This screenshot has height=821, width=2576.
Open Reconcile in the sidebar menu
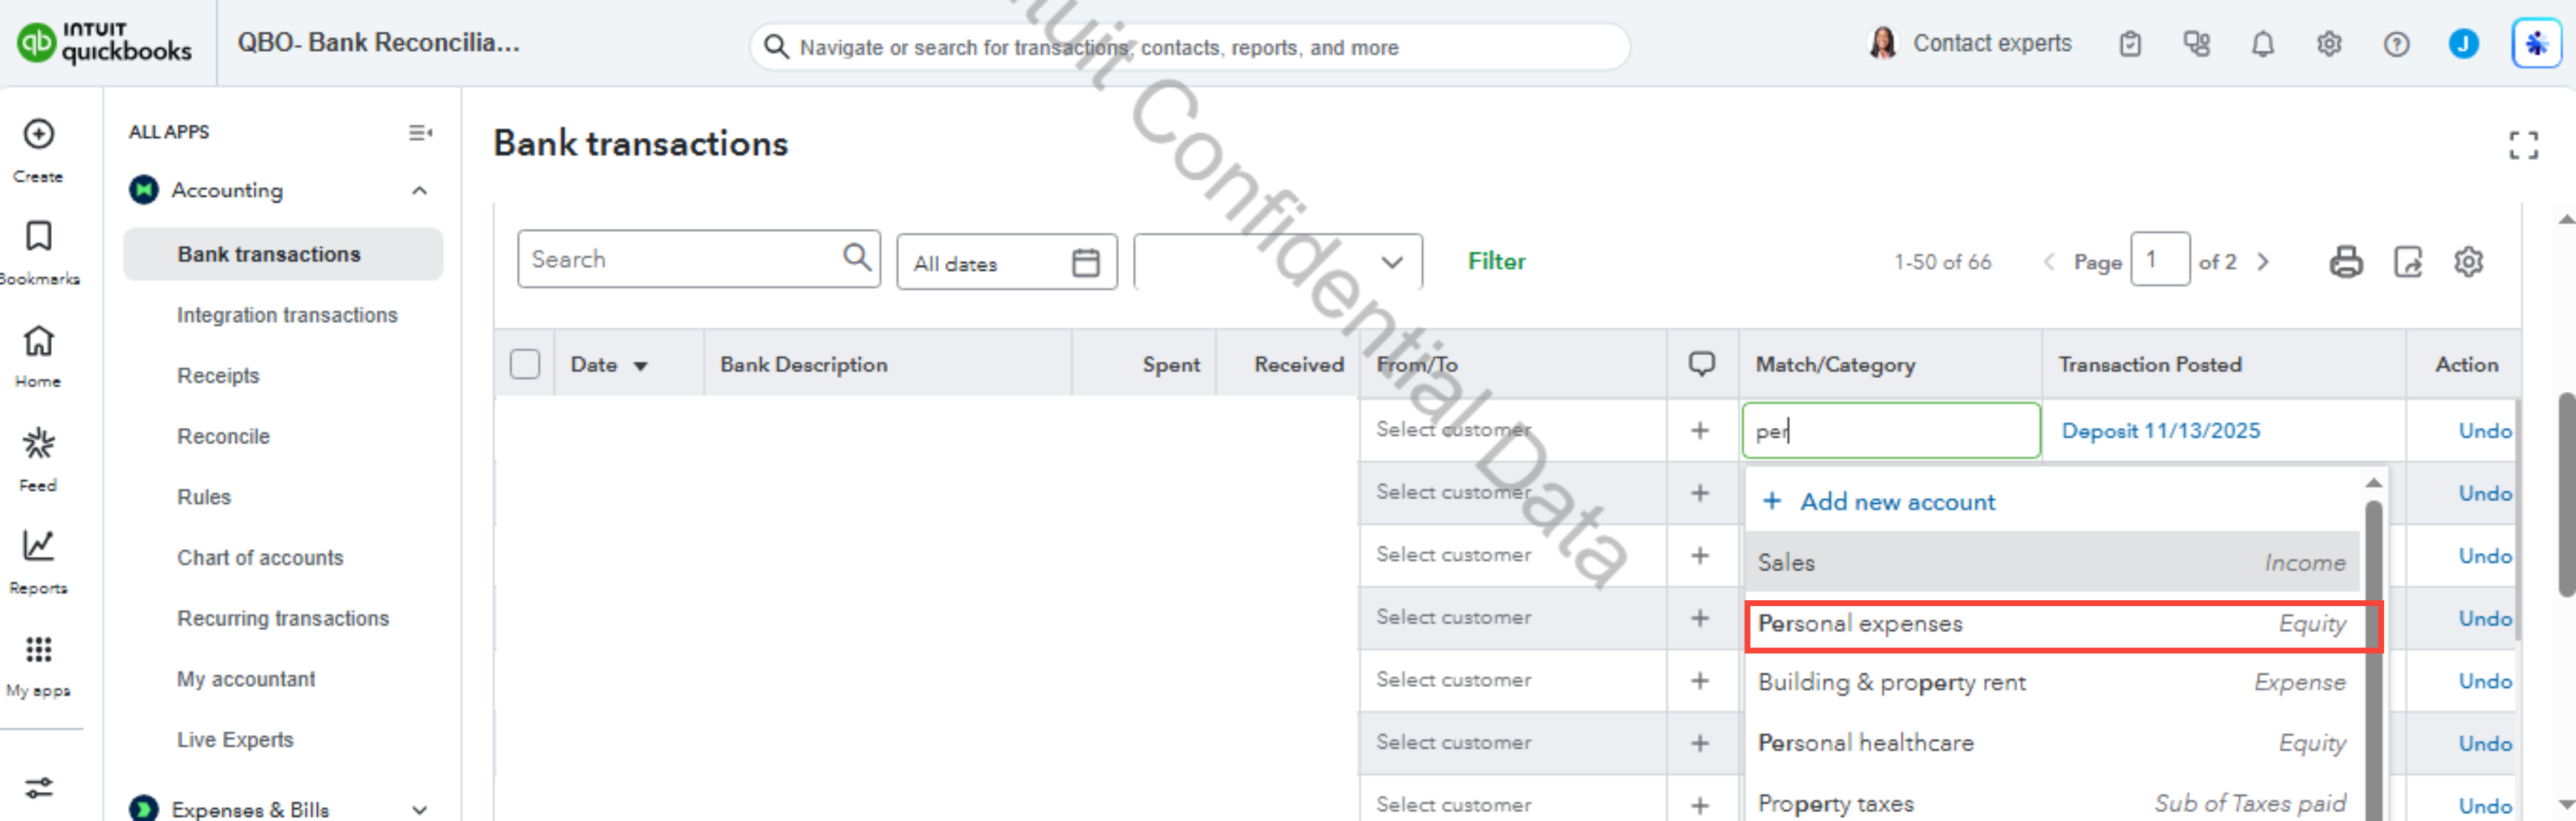click(223, 436)
